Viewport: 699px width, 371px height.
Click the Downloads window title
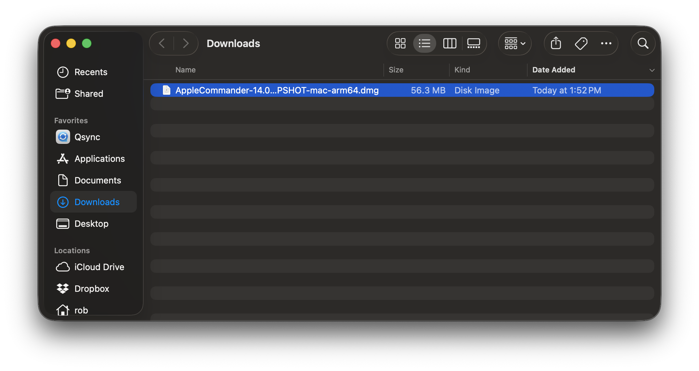233,43
